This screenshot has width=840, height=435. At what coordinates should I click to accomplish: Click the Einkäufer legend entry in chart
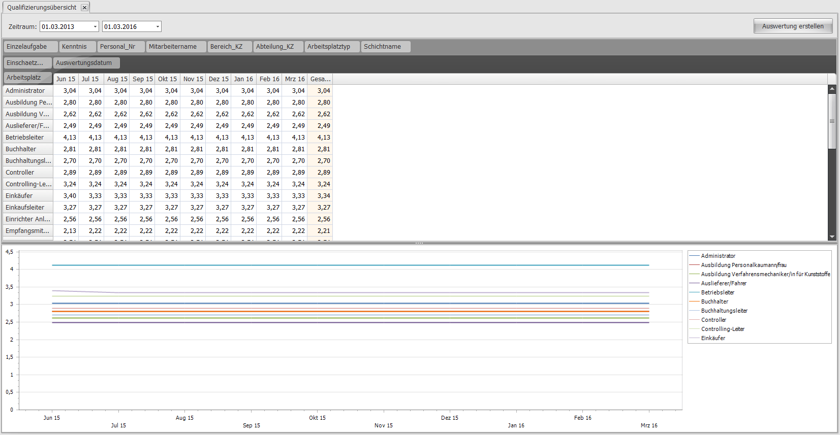click(x=713, y=338)
